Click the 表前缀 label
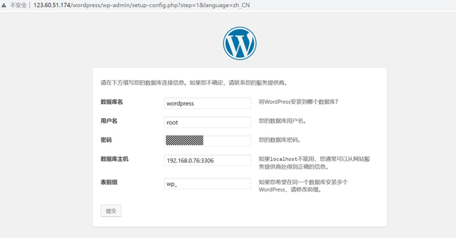Image resolution: width=456 pixels, height=238 pixels. click(109, 182)
